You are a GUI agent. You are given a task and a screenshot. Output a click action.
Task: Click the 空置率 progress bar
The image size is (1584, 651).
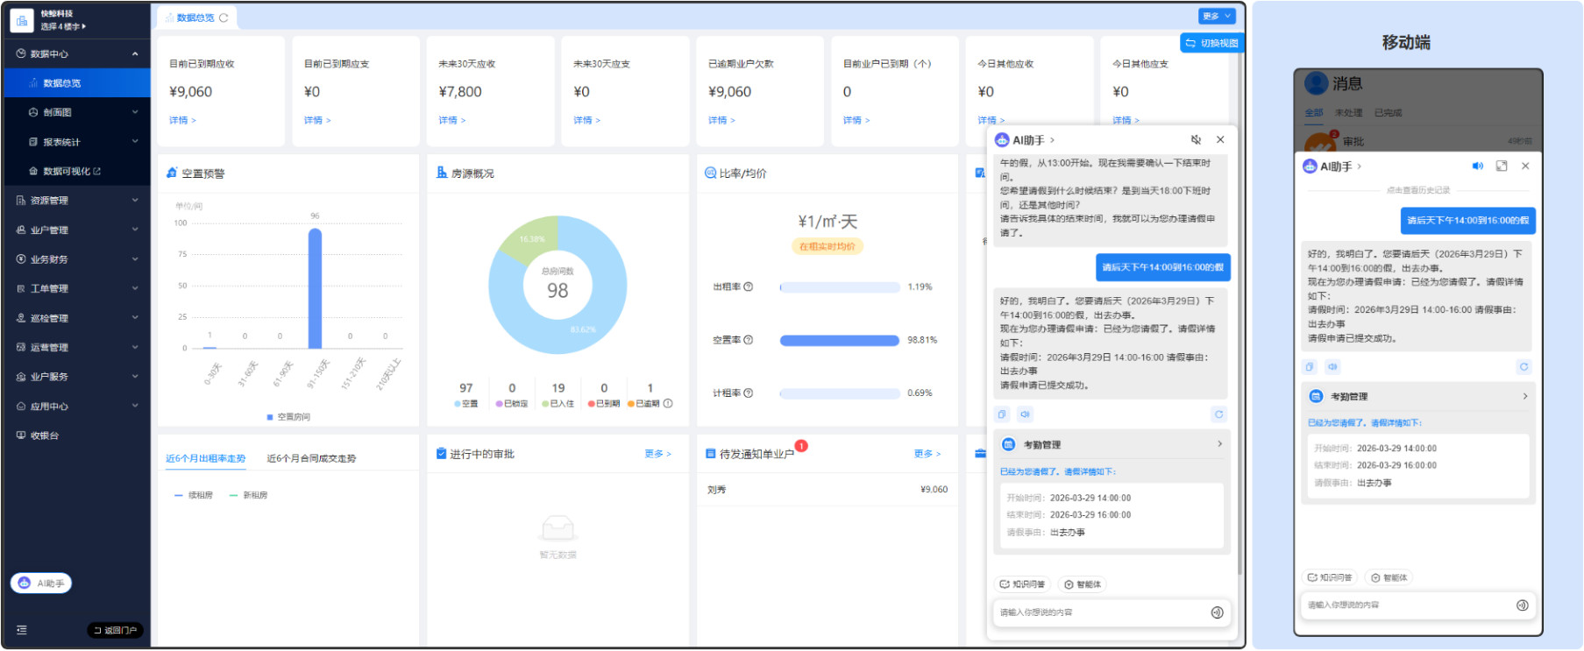(x=839, y=341)
